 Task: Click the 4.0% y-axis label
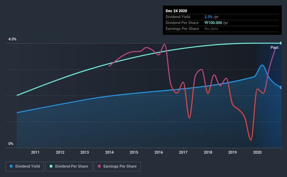[12, 39]
